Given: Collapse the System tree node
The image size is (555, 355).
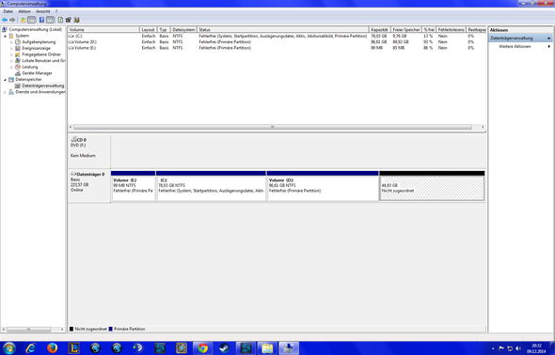Looking at the screenshot, I should (6, 36).
